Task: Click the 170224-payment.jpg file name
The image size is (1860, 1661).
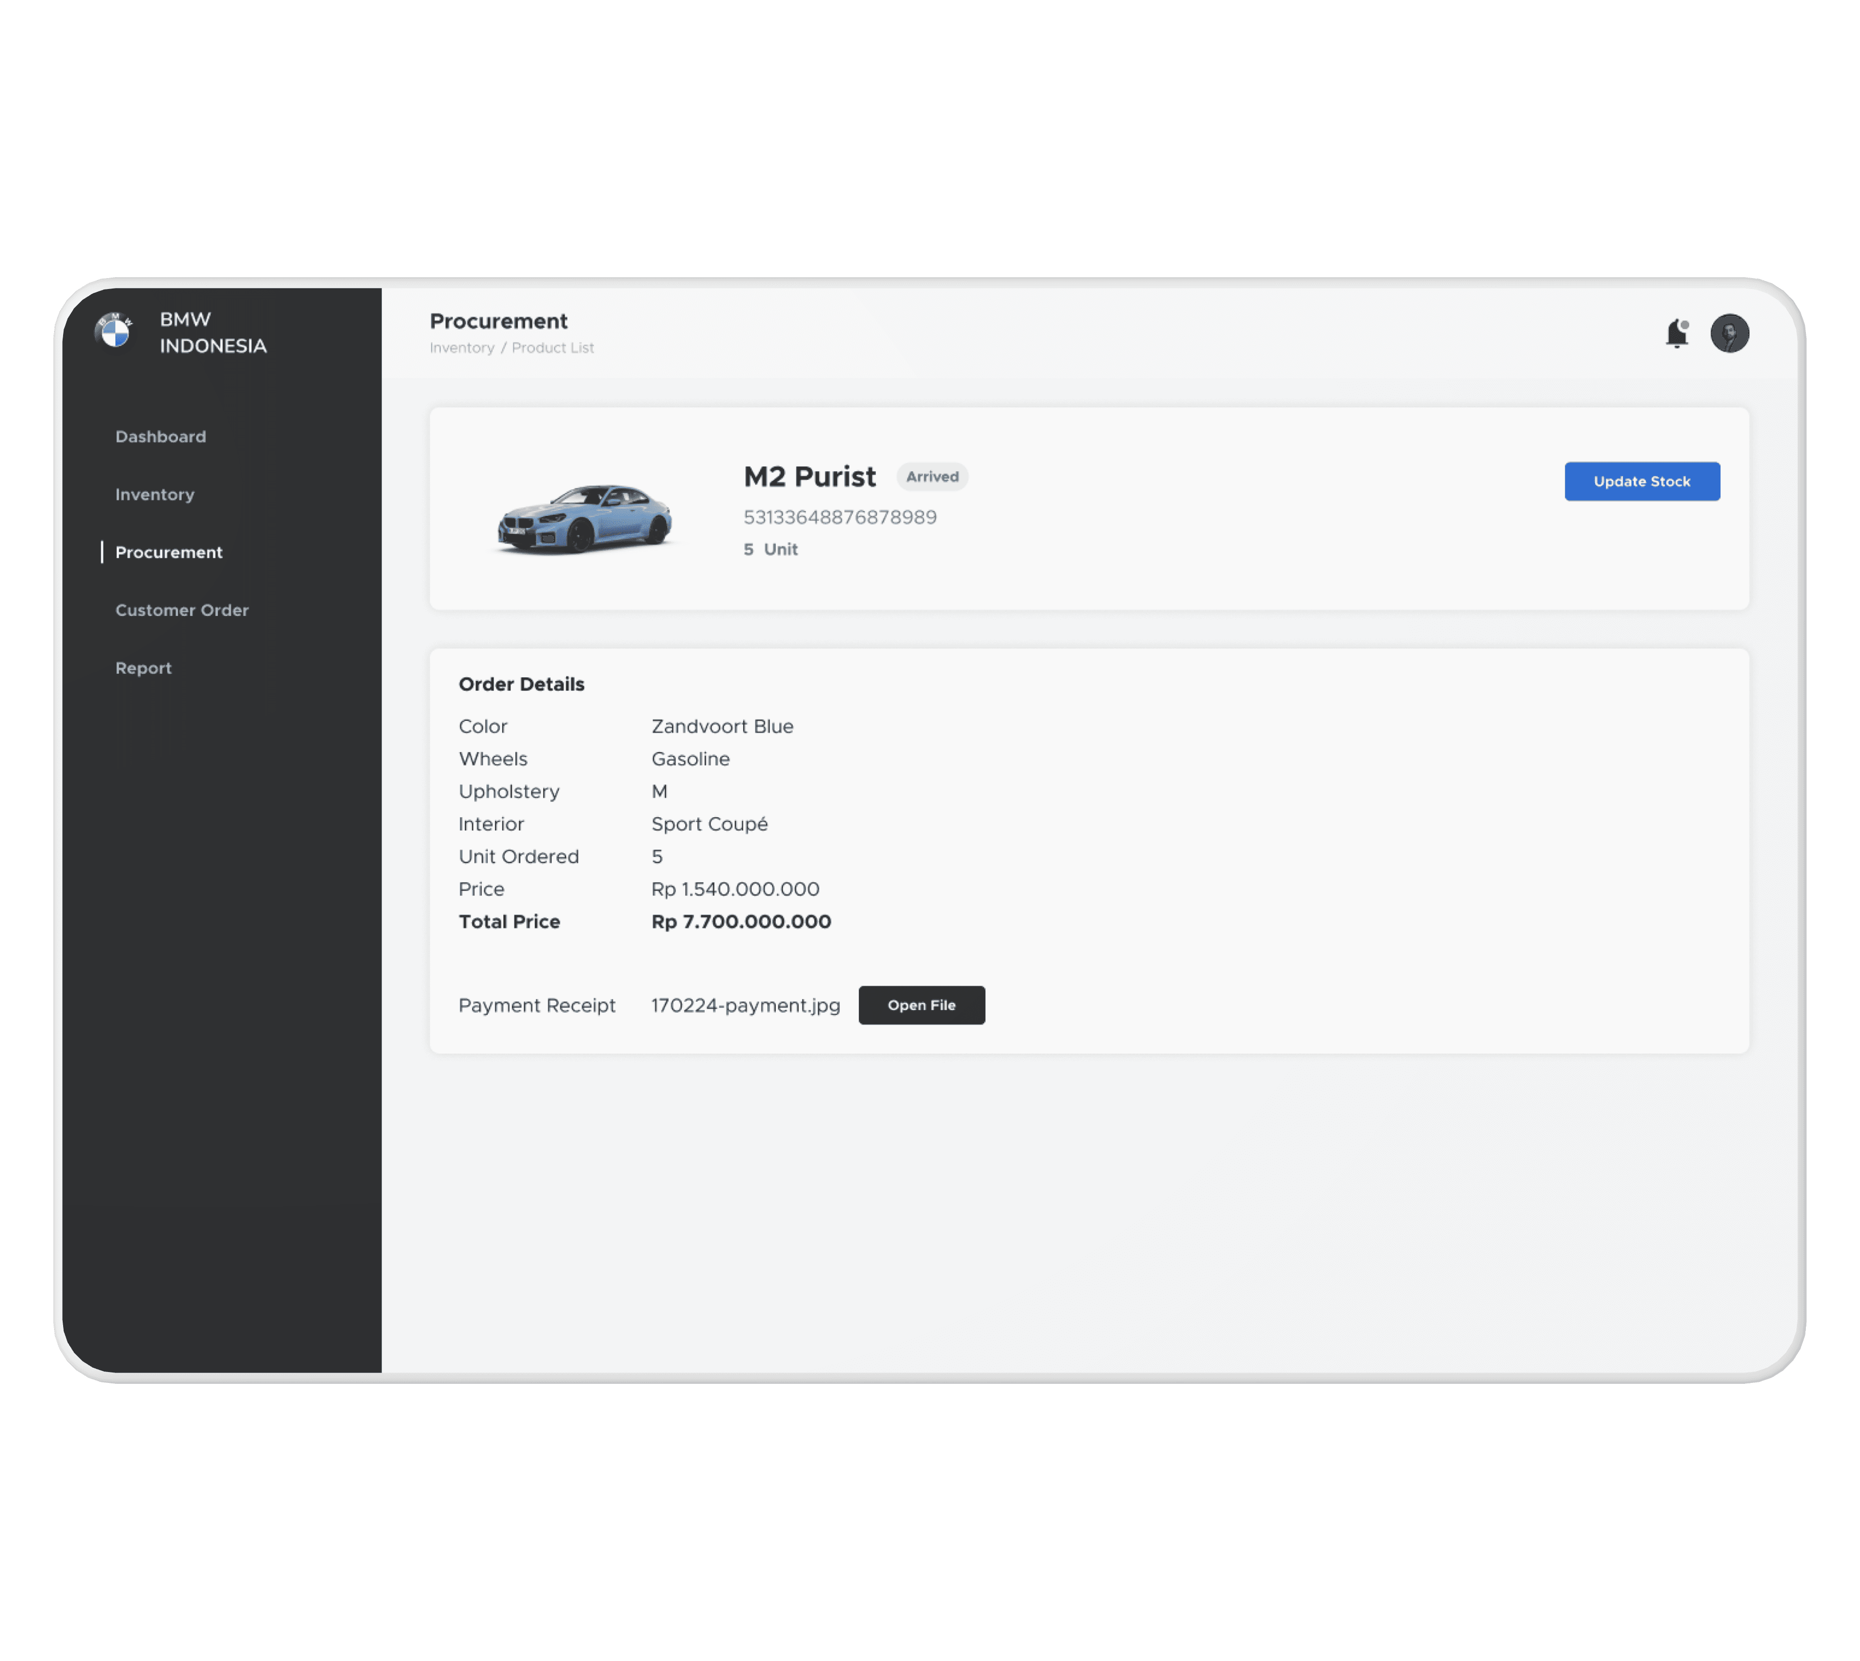Action: [746, 1006]
